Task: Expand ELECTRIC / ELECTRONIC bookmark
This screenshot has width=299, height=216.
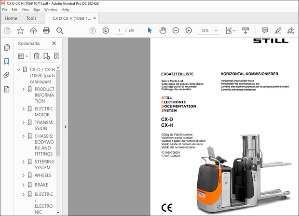Action: pyautogui.click(x=23, y=194)
